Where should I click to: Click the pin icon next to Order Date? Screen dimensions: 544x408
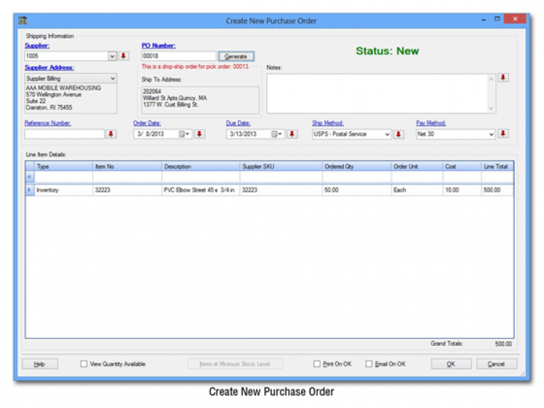pos(200,134)
